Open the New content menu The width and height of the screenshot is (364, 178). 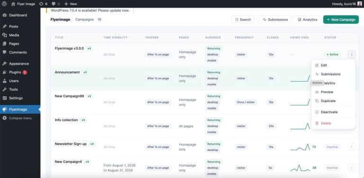[x=71, y=4]
